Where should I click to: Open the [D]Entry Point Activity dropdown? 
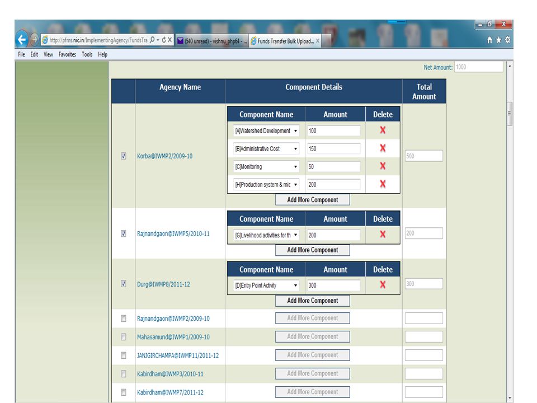tap(266, 285)
